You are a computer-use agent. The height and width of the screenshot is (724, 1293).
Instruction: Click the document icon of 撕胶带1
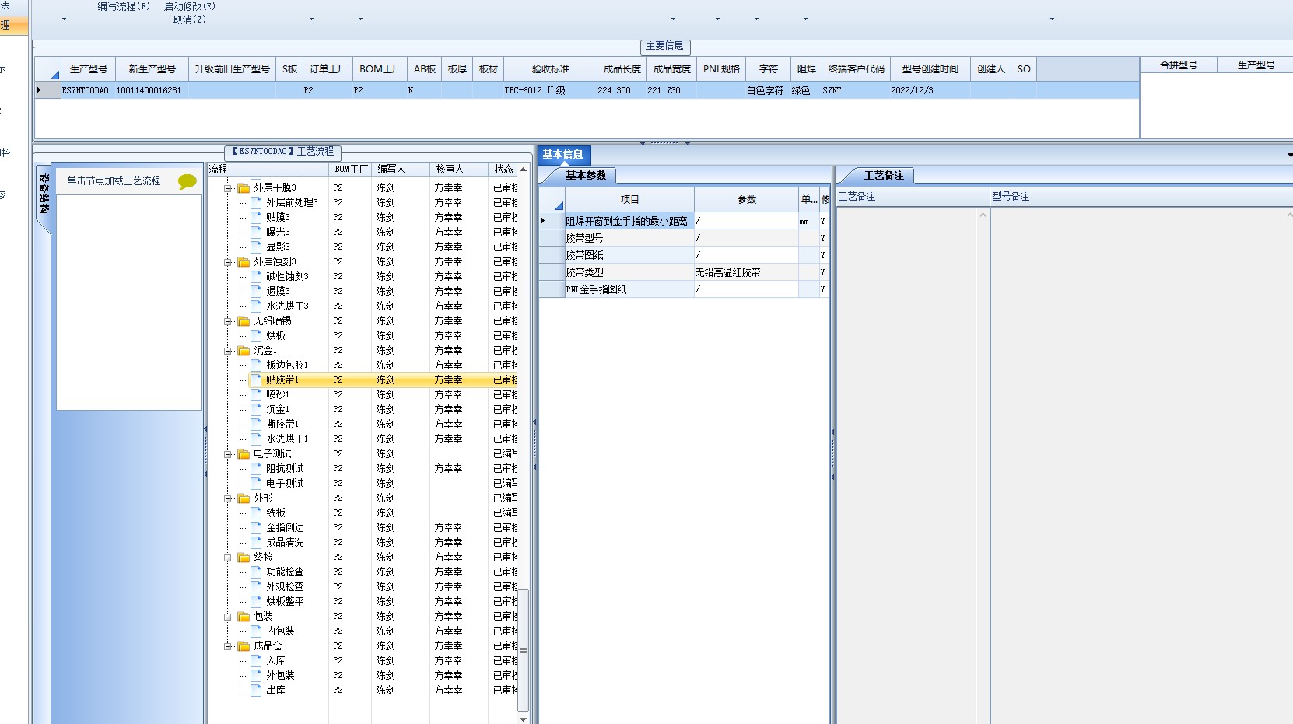[256, 424]
